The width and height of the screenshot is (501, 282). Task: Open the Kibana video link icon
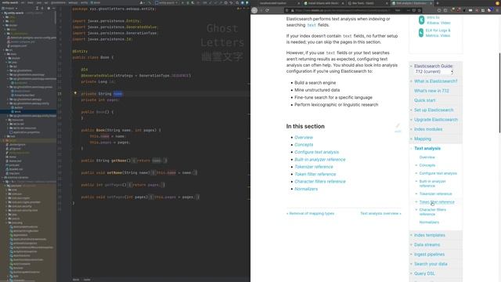click(x=421, y=20)
